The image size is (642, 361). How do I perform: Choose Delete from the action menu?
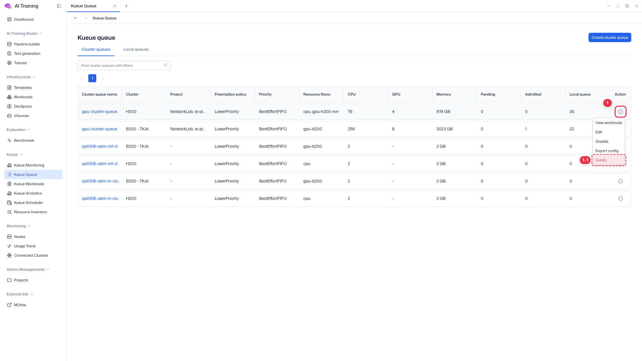(609, 160)
